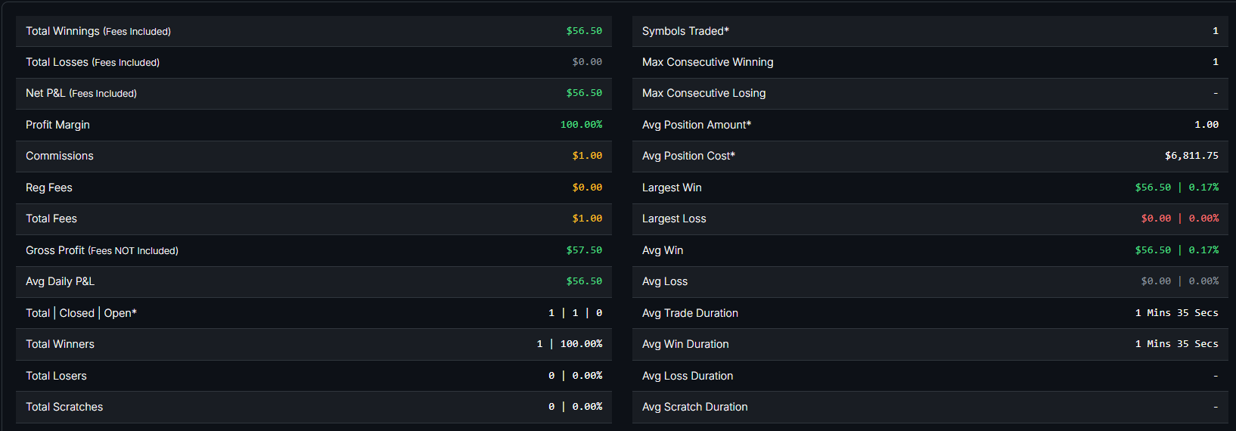Click the Avg Scratch Duration label
Viewport: 1236px width, 431px height.
pyautogui.click(x=694, y=407)
